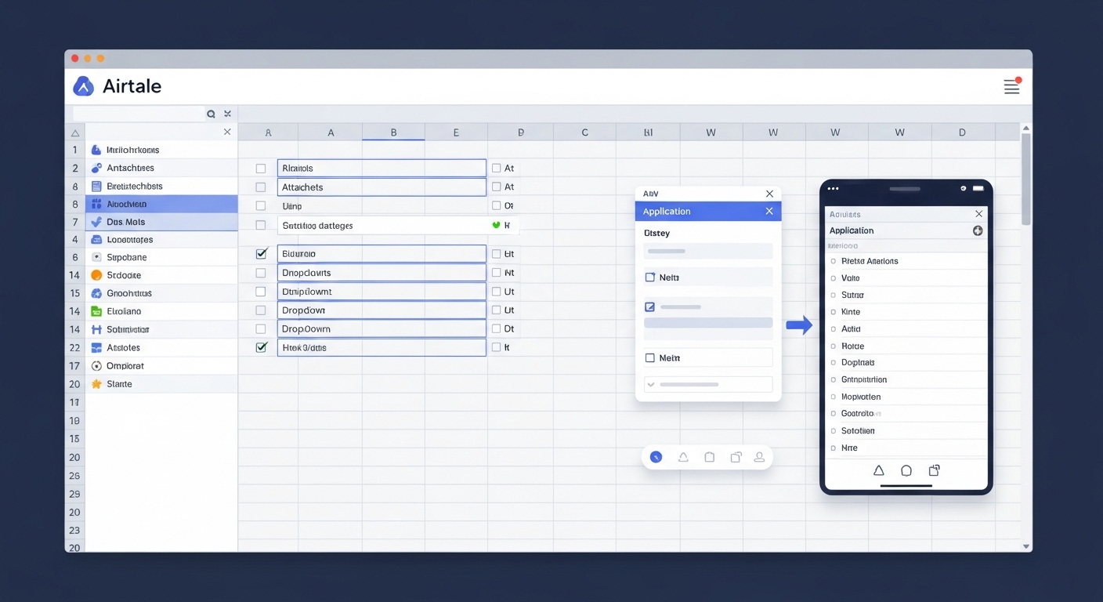Click the Dropclowrts cell
This screenshot has height=602, width=1103.
(x=382, y=273)
